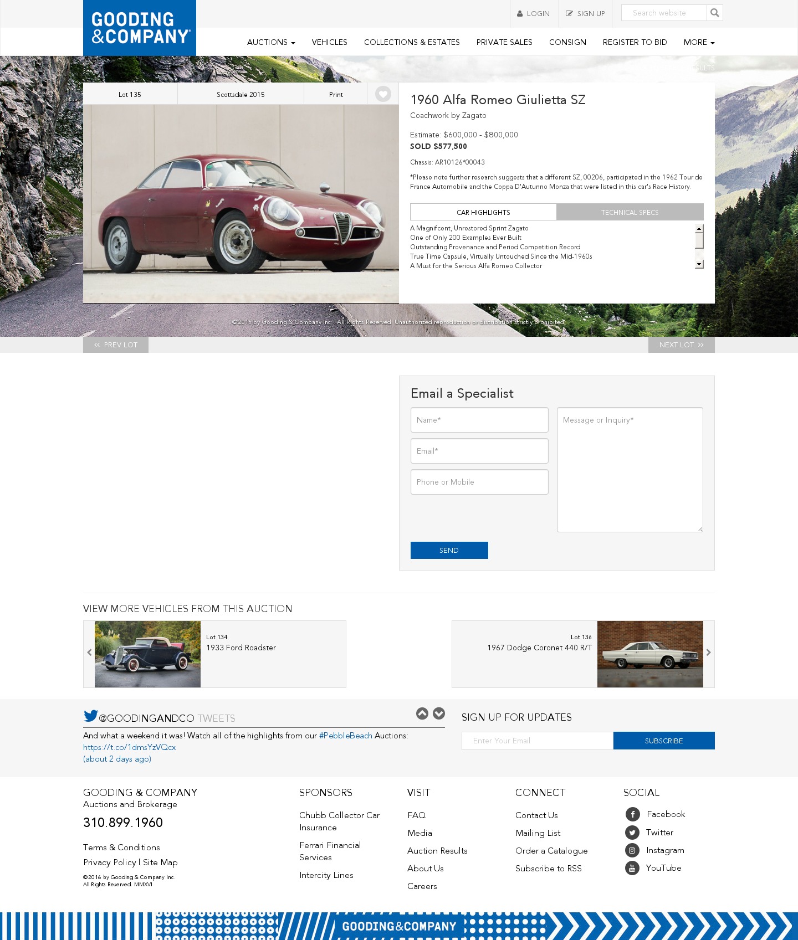Screen dimensions: 798x940
Task: Click the Twitter bird icon by @GOODINGANDCO
Action: (x=90, y=716)
